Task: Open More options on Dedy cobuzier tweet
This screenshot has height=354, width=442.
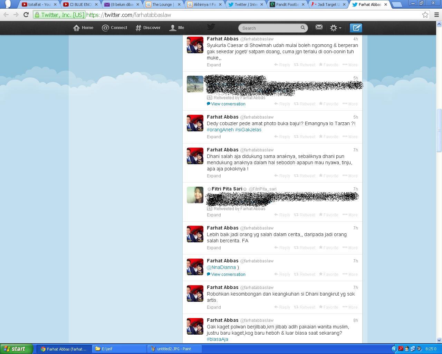Action: [350, 137]
